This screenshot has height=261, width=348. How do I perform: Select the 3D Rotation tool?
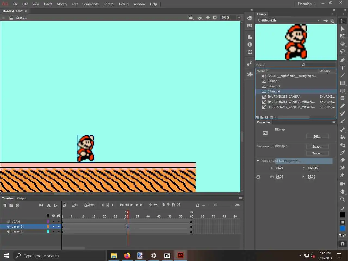(343, 44)
